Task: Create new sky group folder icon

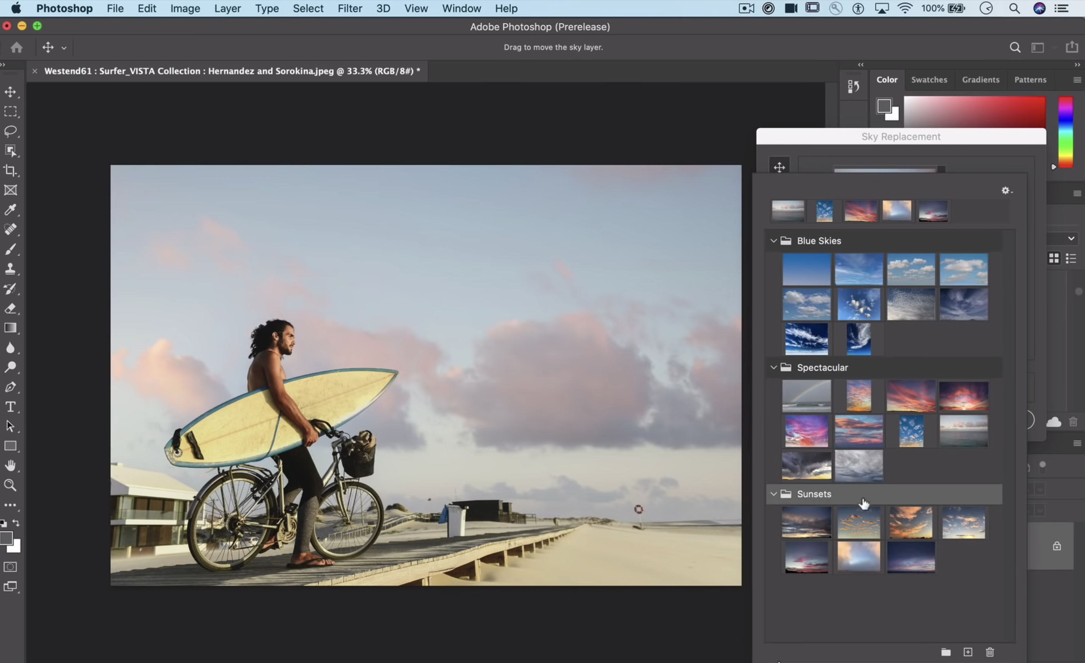Action: click(946, 652)
